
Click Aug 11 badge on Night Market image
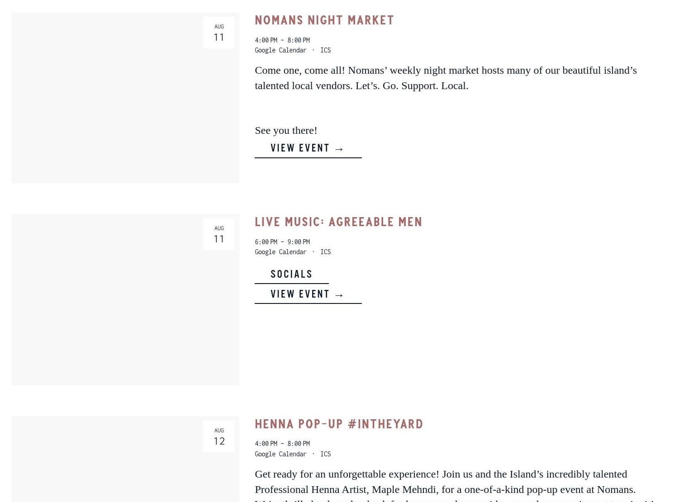[219, 33]
